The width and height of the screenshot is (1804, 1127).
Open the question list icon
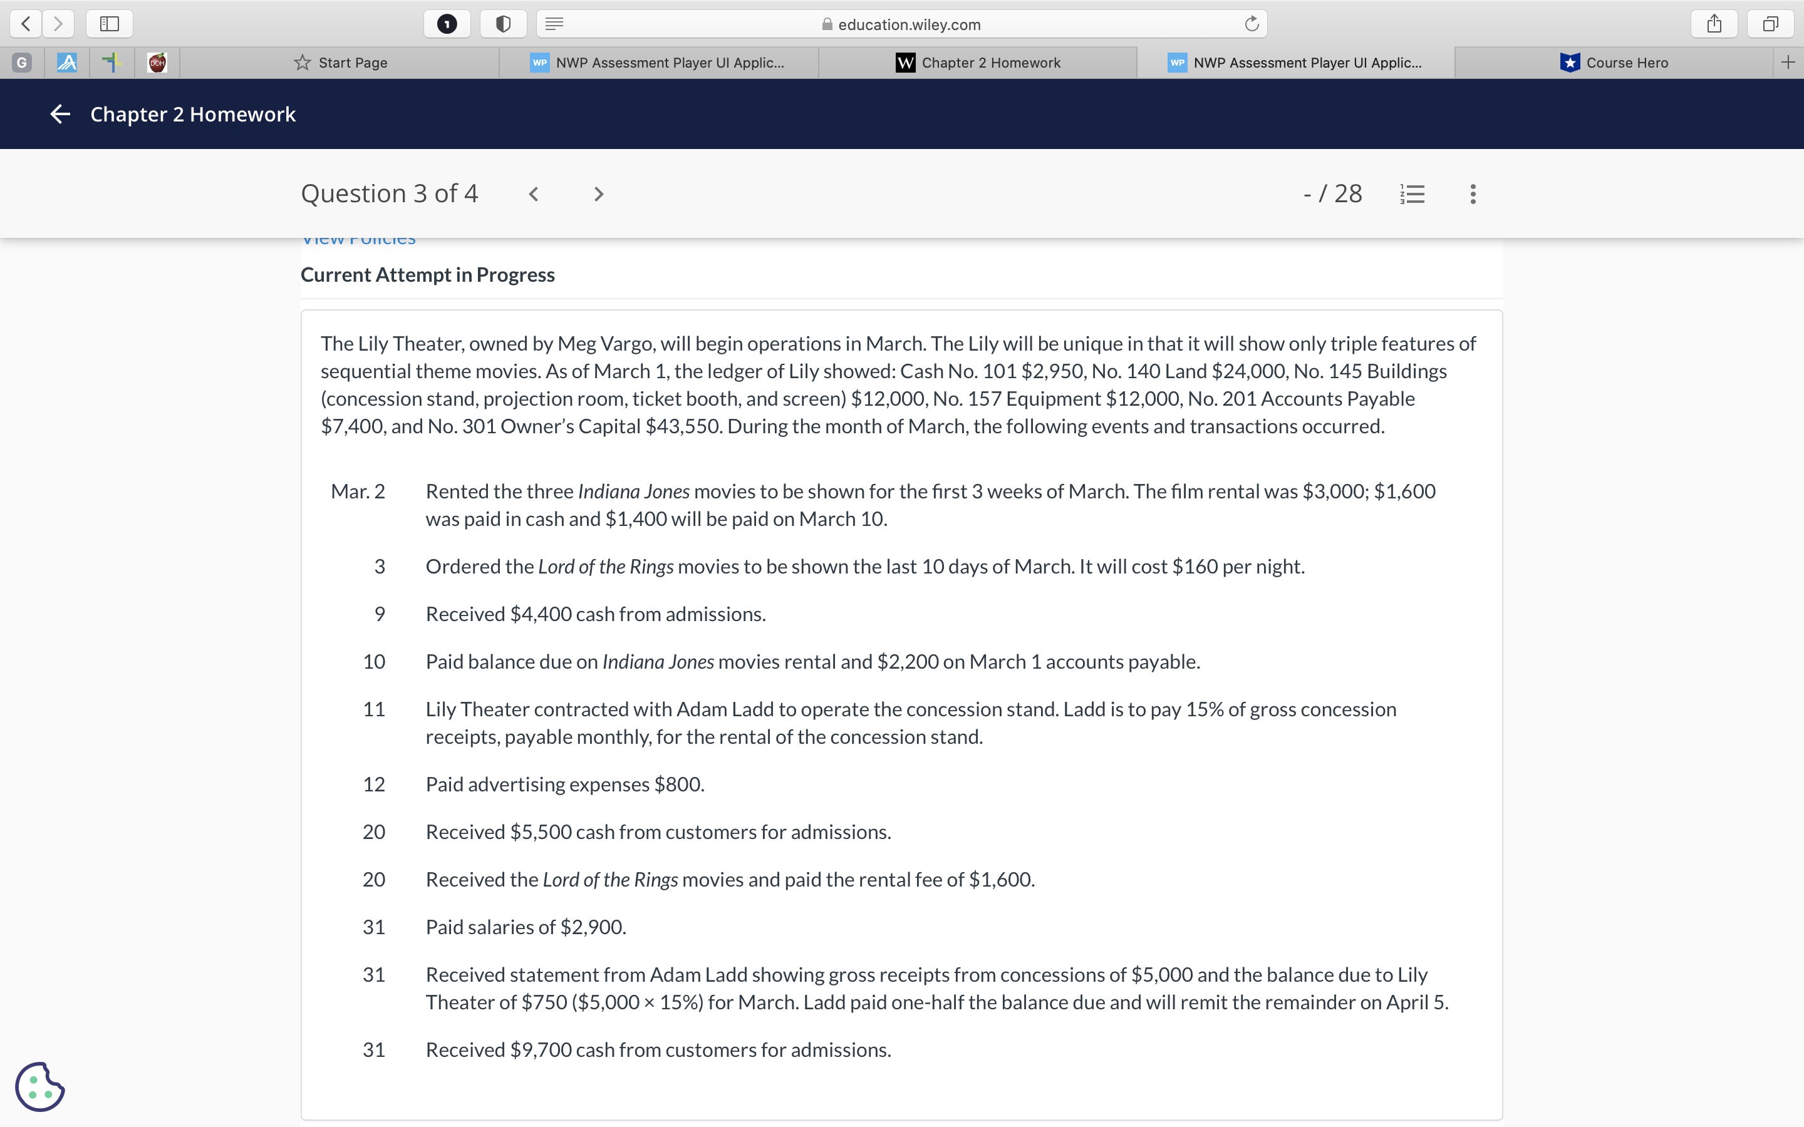[1412, 194]
